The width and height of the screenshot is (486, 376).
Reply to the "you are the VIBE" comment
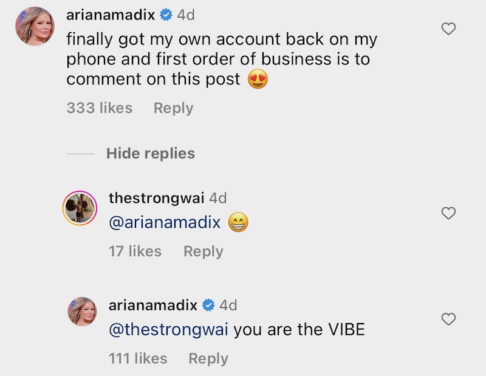tap(208, 358)
